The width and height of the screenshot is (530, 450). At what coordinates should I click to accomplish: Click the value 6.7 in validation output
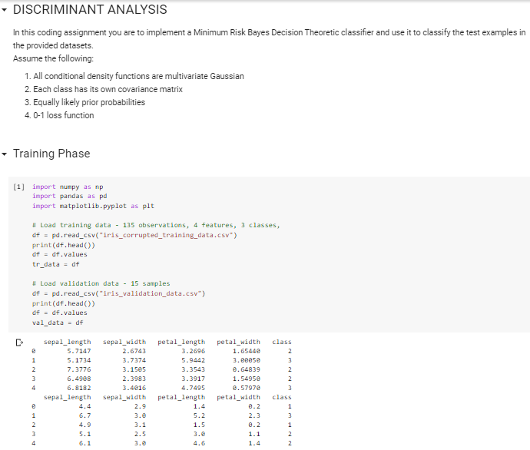84,415
